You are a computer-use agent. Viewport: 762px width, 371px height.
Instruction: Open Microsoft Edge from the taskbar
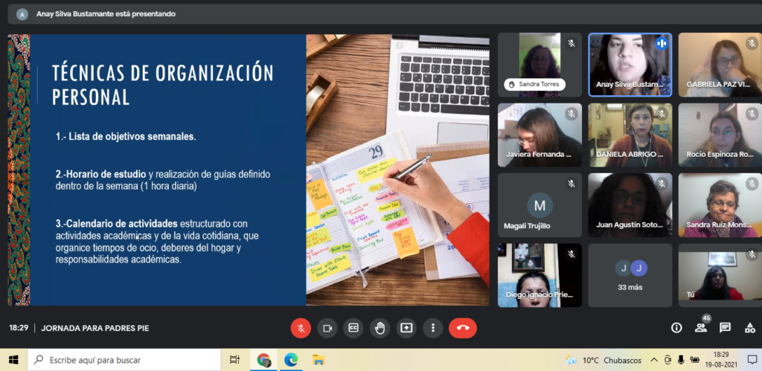291,360
